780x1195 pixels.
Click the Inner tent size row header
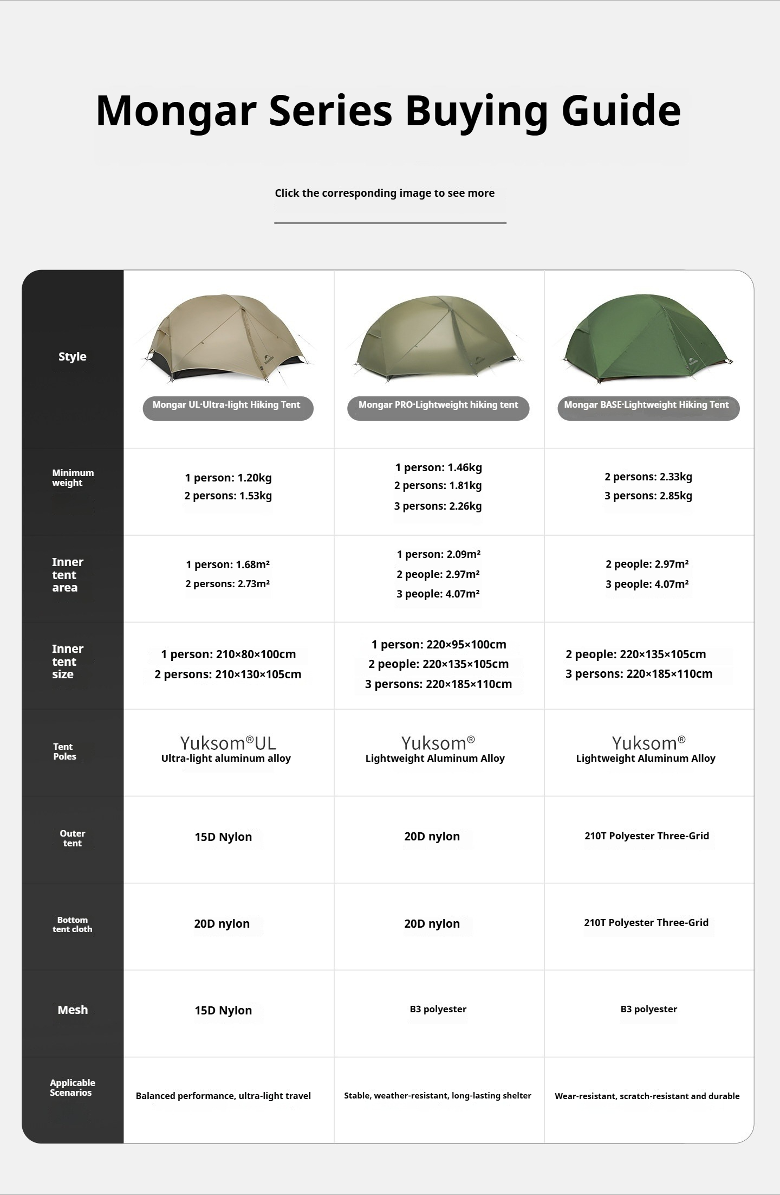(68, 661)
